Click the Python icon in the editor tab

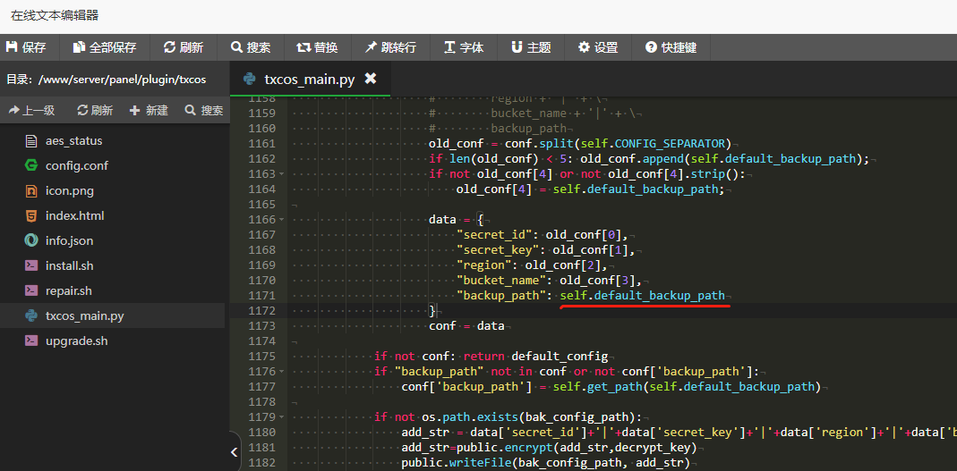click(249, 80)
